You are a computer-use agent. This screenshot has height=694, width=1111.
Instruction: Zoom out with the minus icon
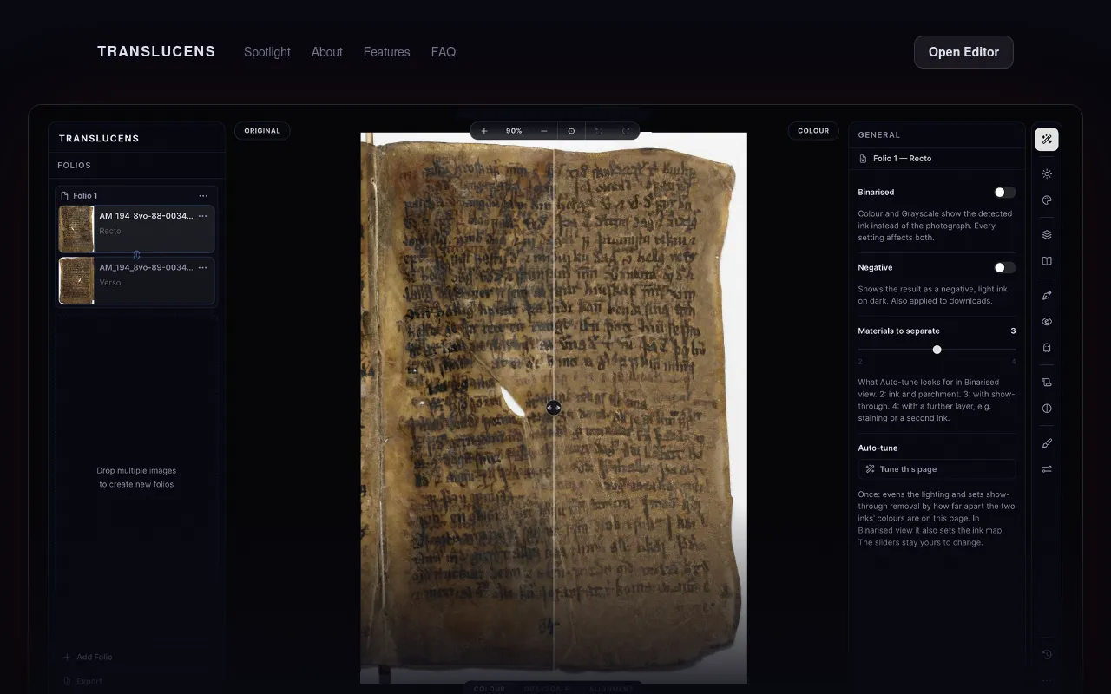[x=544, y=131]
